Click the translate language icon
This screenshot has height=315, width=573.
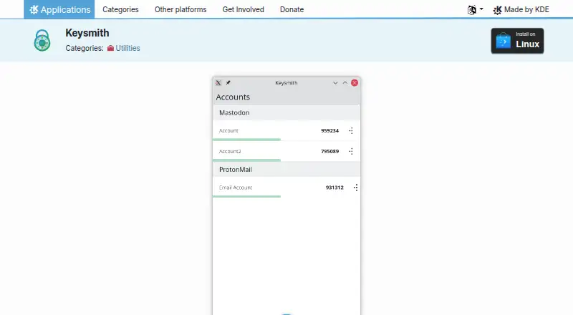point(472,10)
